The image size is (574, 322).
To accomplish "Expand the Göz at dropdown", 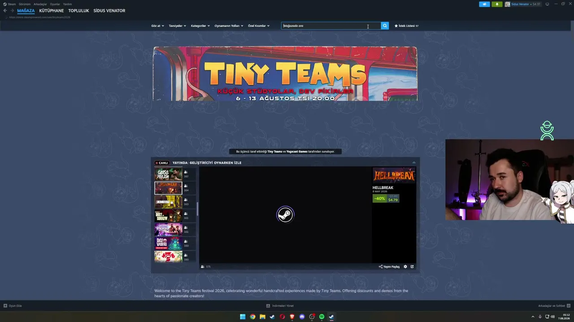I will pos(157,26).
